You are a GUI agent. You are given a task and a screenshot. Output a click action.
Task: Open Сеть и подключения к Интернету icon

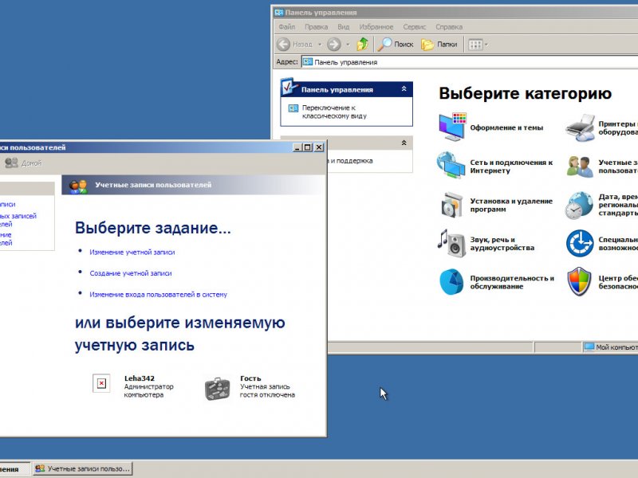point(451,165)
